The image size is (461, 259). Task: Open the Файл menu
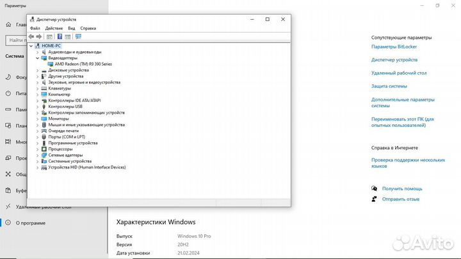[x=35, y=28]
